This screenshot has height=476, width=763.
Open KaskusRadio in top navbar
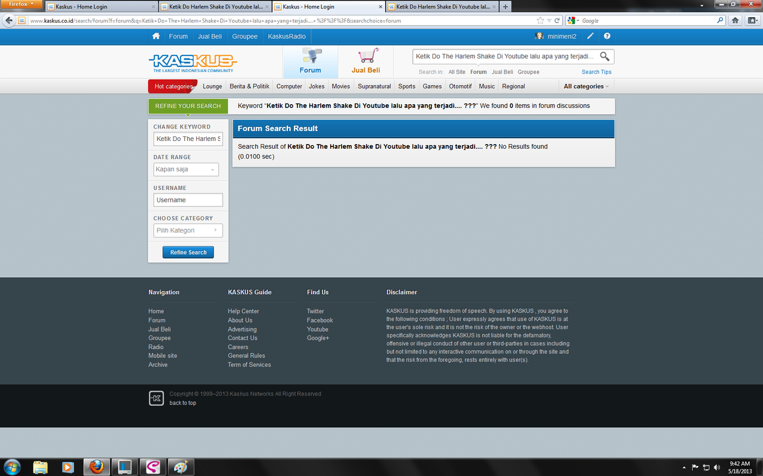click(287, 36)
